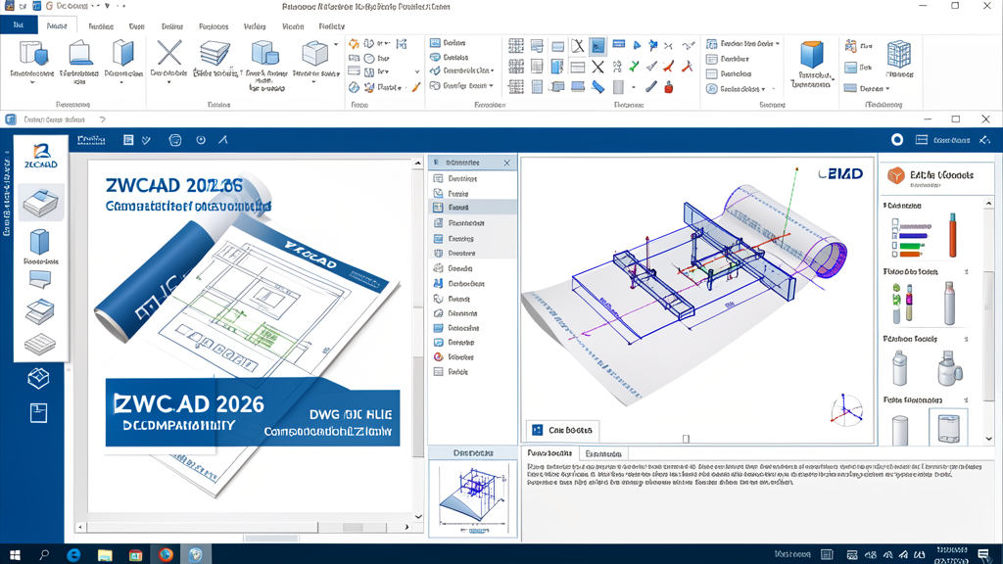Click the white ring icon in blue toolbar
The height and width of the screenshot is (564, 1003).
tap(897, 139)
